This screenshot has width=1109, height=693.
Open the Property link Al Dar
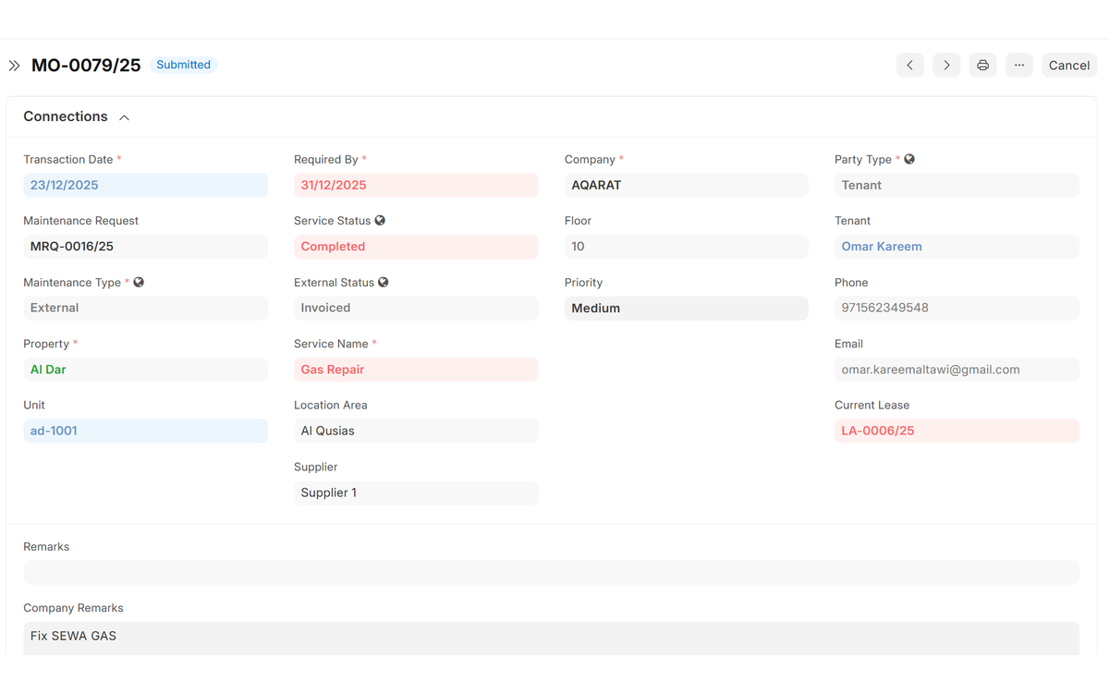coord(48,370)
